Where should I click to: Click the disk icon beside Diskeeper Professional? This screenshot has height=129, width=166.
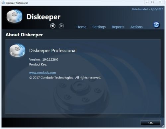pyautogui.click(x=17, y=50)
